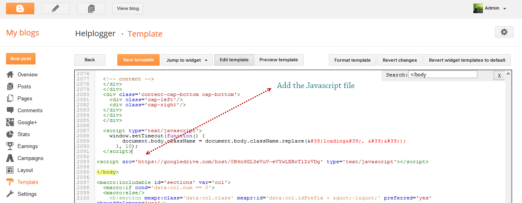Click the <!-- content --> comment line

coord(129,79)
